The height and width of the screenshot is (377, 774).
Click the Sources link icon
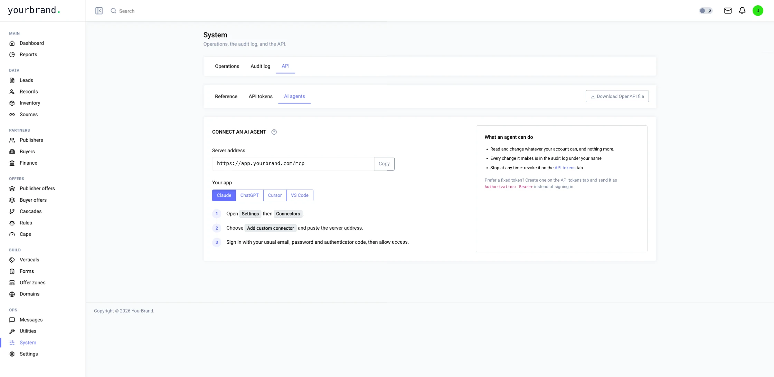tap(12, 115)
